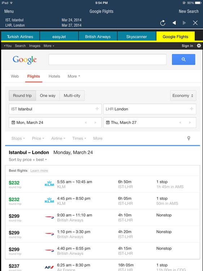The width and height of the screenshot is (203, 271).
Task: Switch to the British Airways tab
Action: [x=98, y=36]
